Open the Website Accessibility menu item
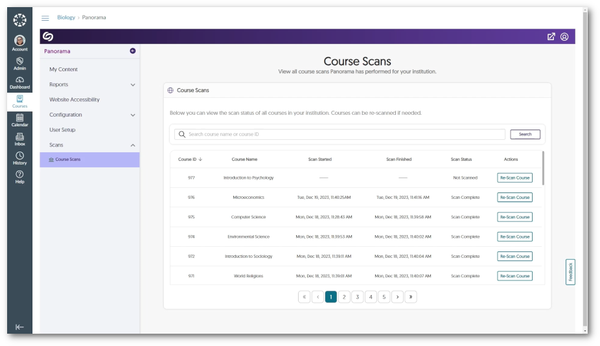600x346 pixels. (x=75, y=100)
